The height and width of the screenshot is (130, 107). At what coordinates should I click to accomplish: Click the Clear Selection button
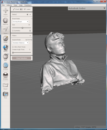click(22, 58)
